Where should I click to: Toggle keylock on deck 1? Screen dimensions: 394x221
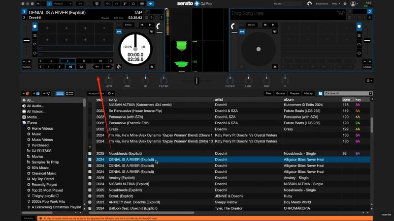point(119,31)
